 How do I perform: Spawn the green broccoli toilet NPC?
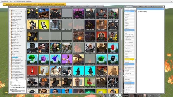point(32,60)
